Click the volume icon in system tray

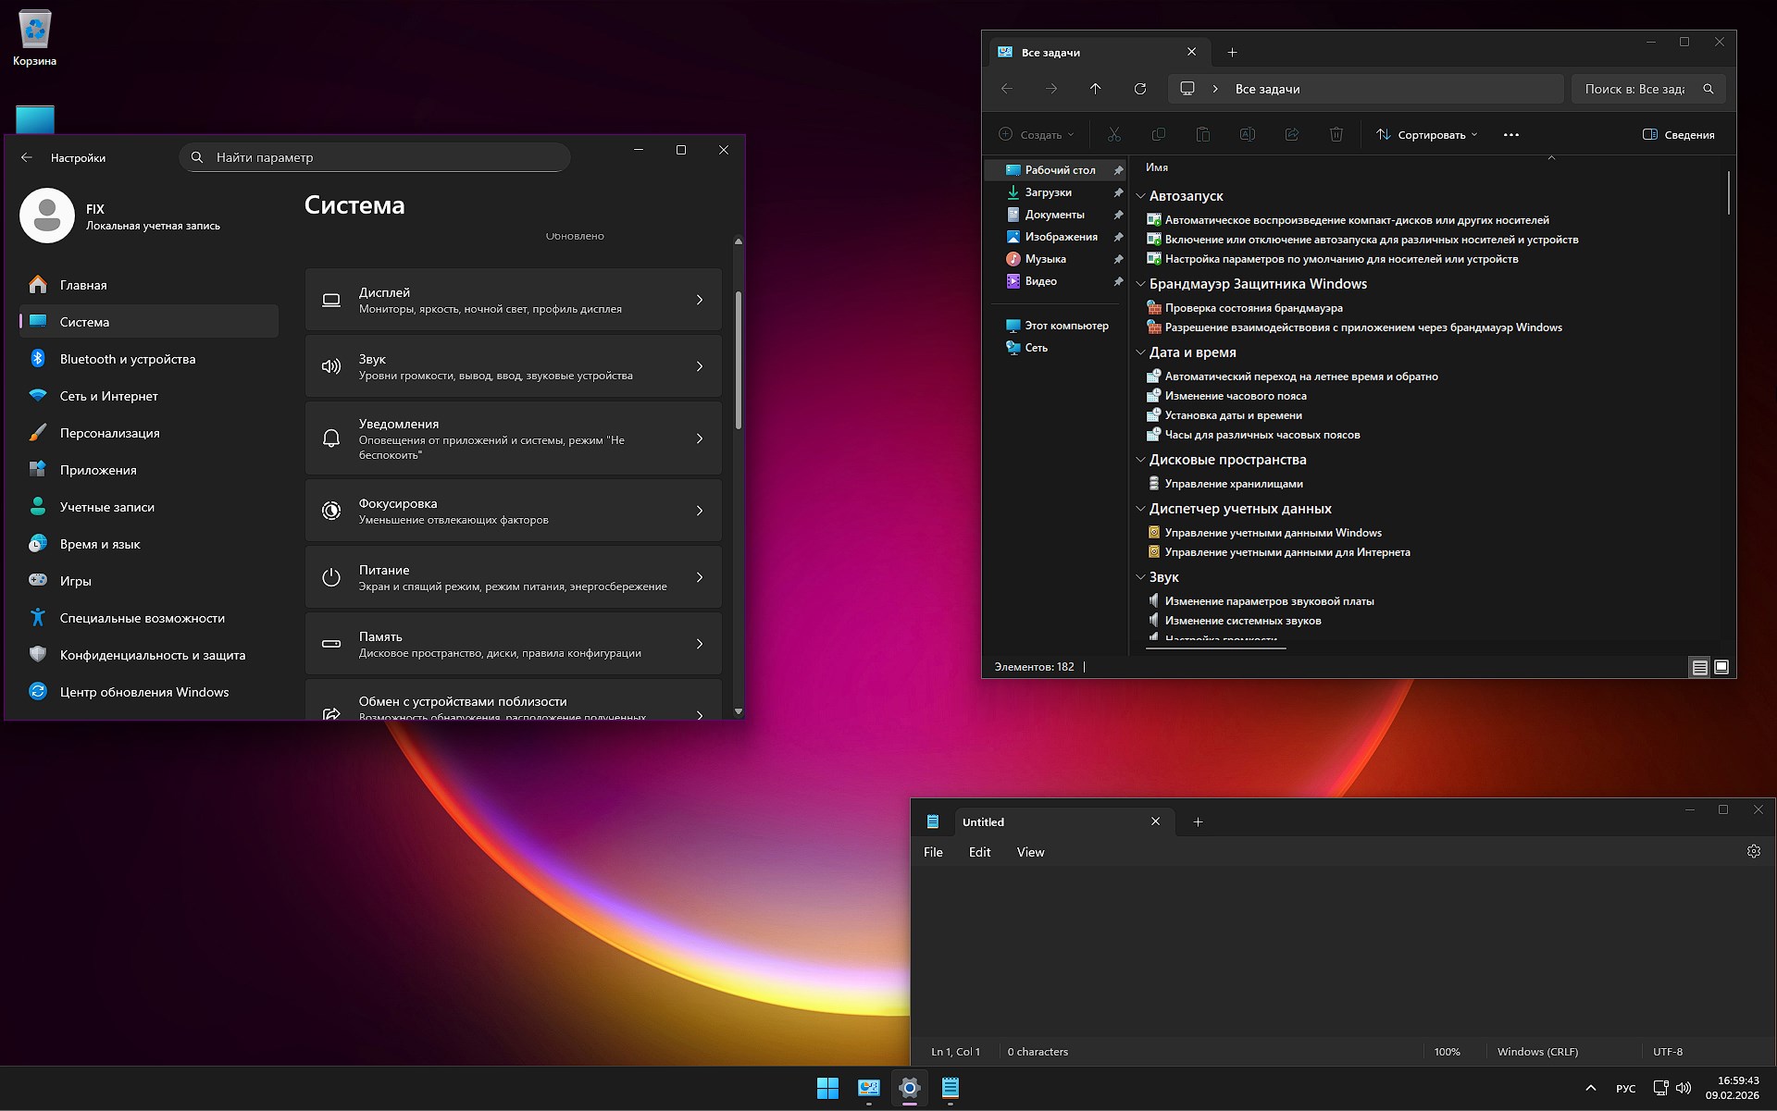(x=1684, y=1088)
